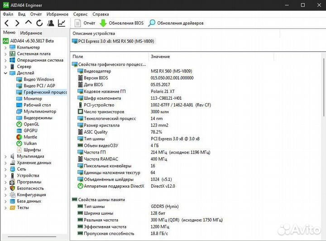
Task: Select GPGPU in the Дисплей section
Action: [x=31, y=130]
